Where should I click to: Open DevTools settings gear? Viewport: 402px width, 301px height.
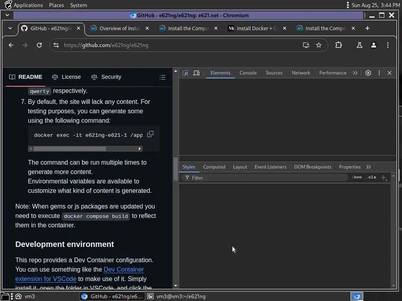368,73
